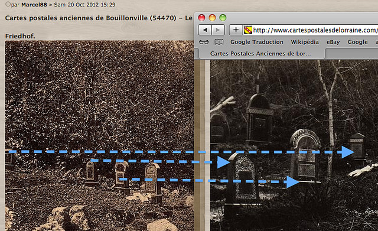Screen dimensions: 378x231
Task: Open the Cartes postales anciennes de Bouillonville post title
Action: coord(99,18)
